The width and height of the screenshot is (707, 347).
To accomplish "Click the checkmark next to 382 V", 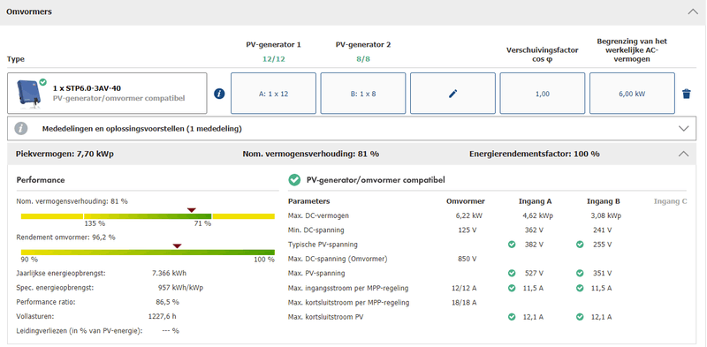I will [x=512, y=245].
